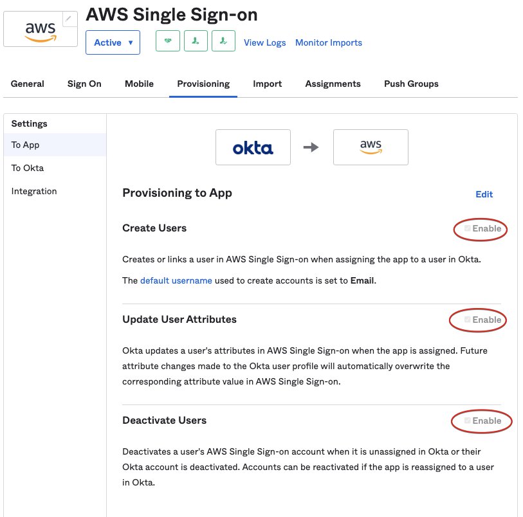Click the aws logo box in the diagram
The width and height of the screenshot is (523, 517).
pyautogui.click(x=371, y=147)
